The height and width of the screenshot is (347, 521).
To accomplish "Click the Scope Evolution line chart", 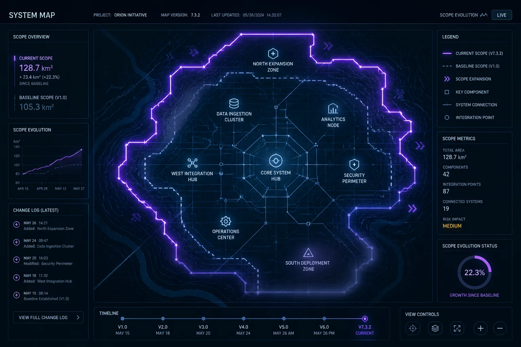I will pyautogui.click(x=53, y=162).
